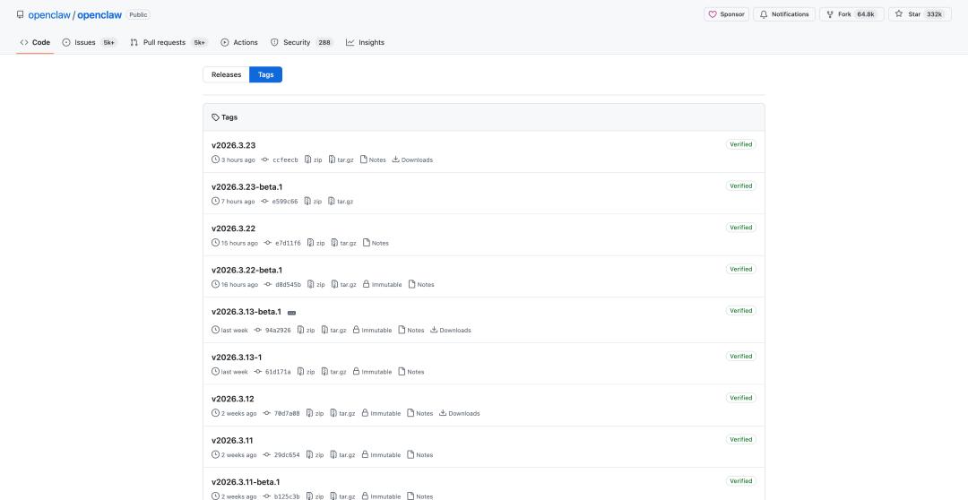The image size is (968, 500).
Task: Open commit ccfeecb
Action: (x=280, y=159)
